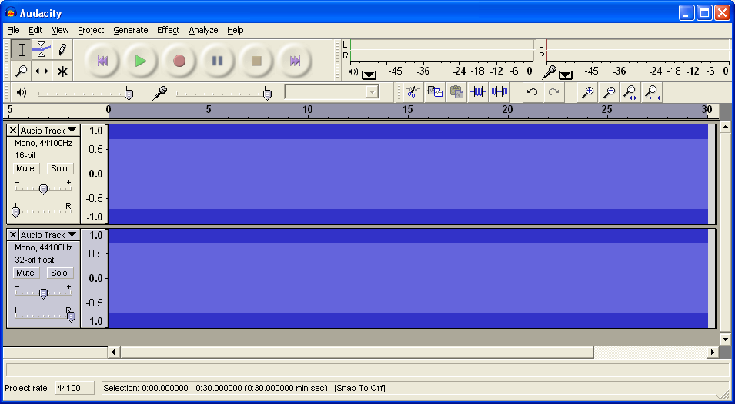Fit entire project in window
This screenshot has width=735, height=404.
[x=652, y=92]
